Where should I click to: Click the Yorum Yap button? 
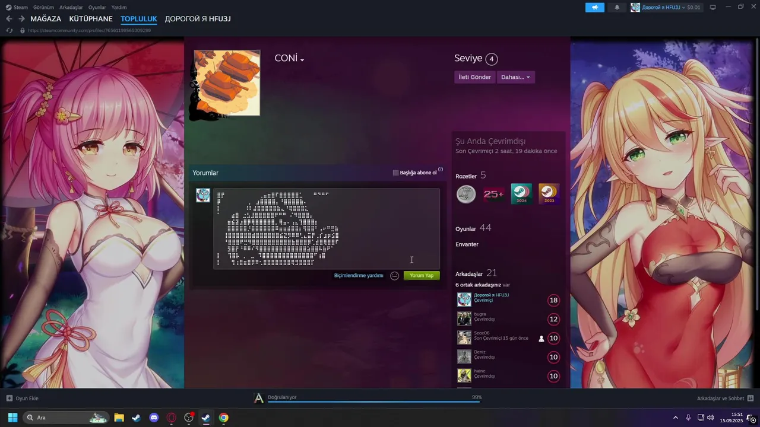[x=422, y=276]
